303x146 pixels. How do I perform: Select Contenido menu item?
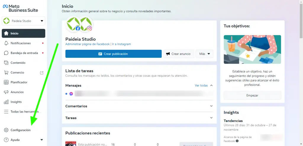[23, 63]
